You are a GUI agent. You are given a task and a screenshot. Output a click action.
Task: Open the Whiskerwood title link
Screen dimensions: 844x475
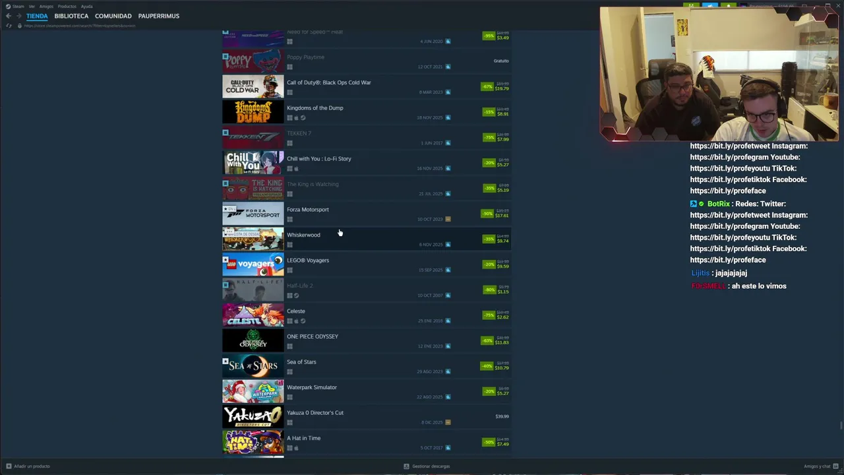pyautogui.click(x=303, y=235)
